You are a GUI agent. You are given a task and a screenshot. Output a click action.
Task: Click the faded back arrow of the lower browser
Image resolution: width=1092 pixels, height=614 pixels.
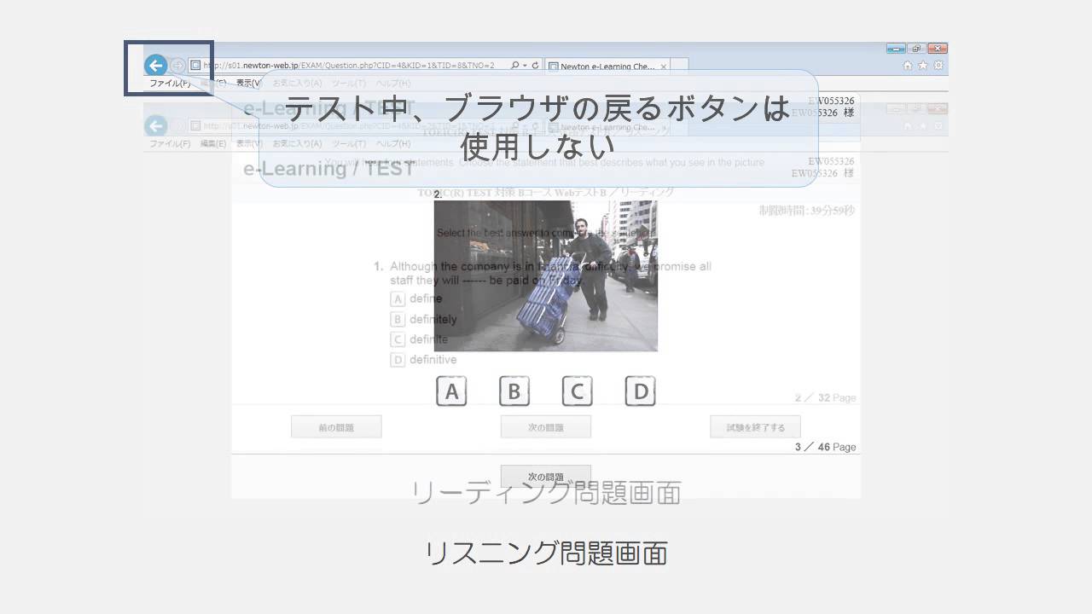pos(155,126)
